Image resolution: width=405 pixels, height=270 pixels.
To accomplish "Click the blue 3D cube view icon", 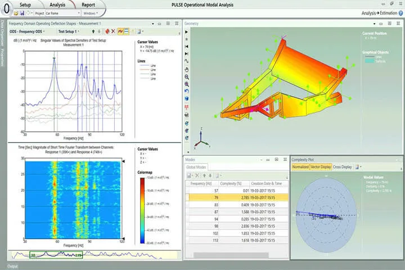I will coord(187,98).
